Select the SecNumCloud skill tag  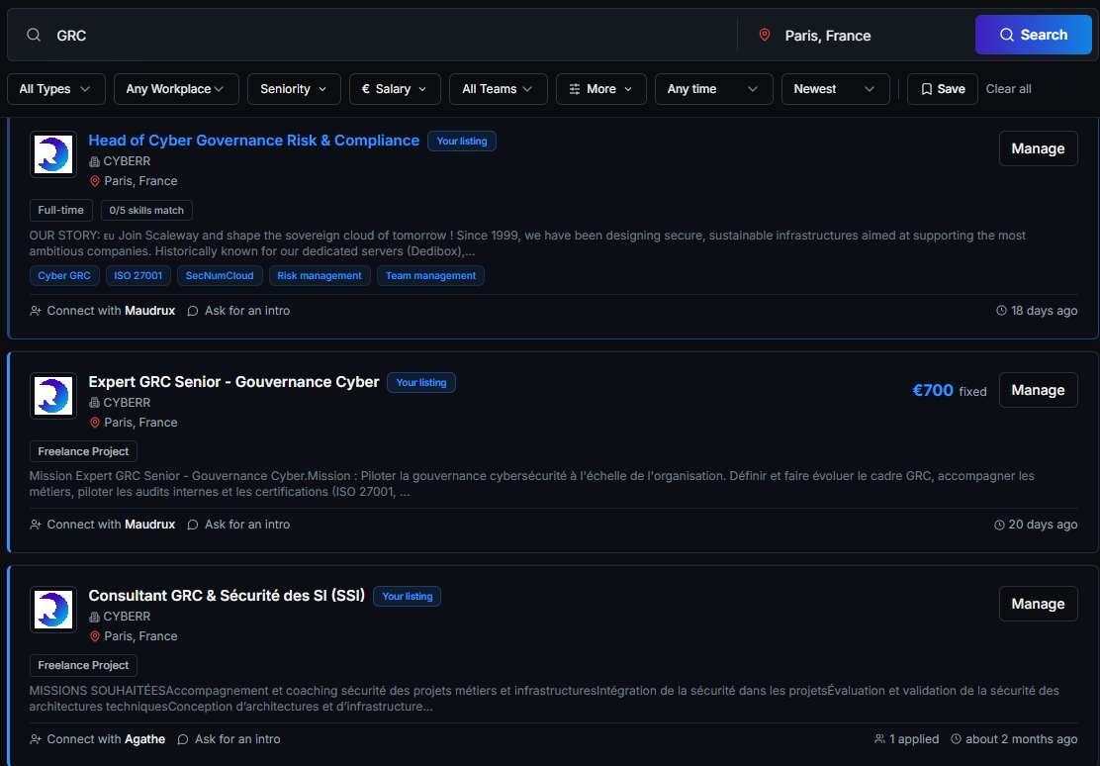[x=220, y=276]
